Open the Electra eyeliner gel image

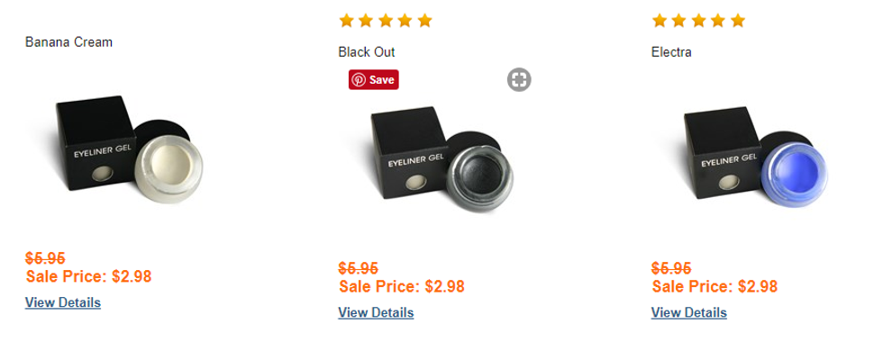tap(752, 159)
